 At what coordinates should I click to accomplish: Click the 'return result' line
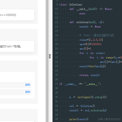[90, 75]
